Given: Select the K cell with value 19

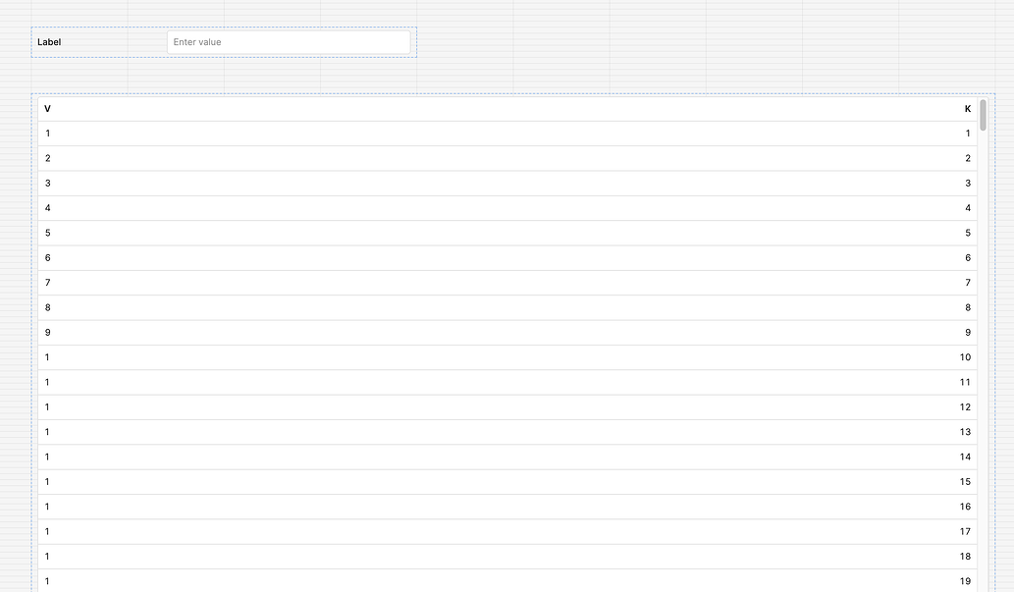Looking at the screenshot, I should point(966,581).
